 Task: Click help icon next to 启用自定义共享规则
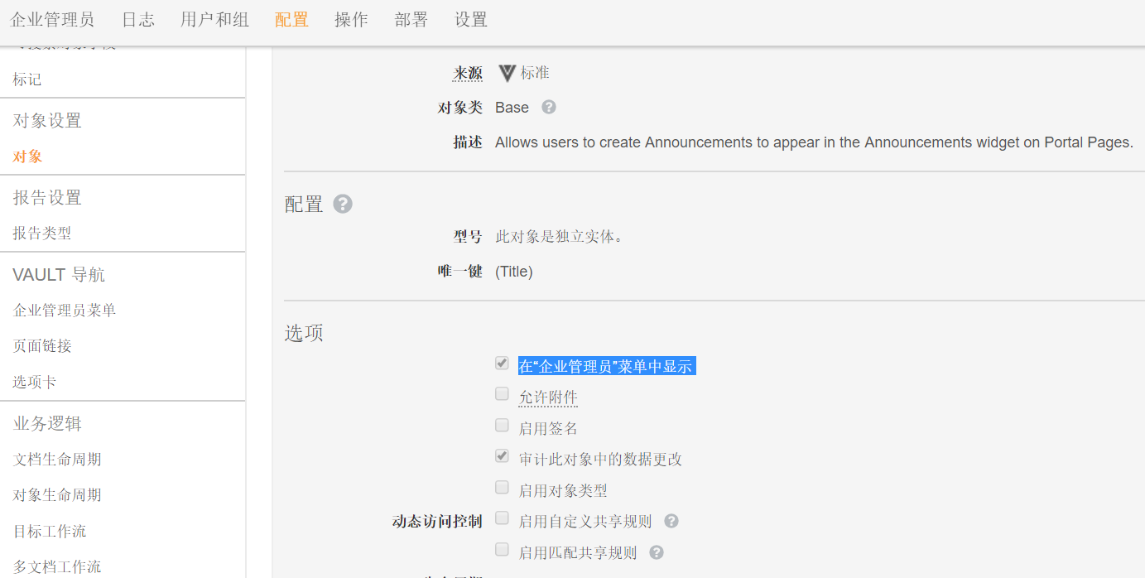point(671,521)
